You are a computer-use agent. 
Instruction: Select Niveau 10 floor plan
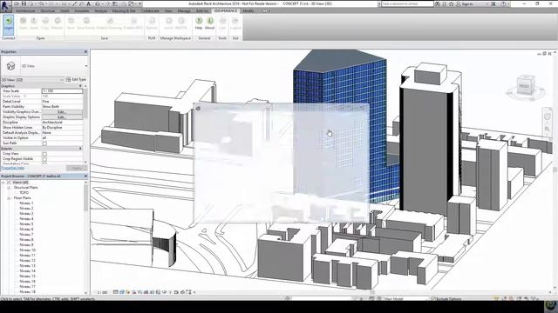(27, 250)
